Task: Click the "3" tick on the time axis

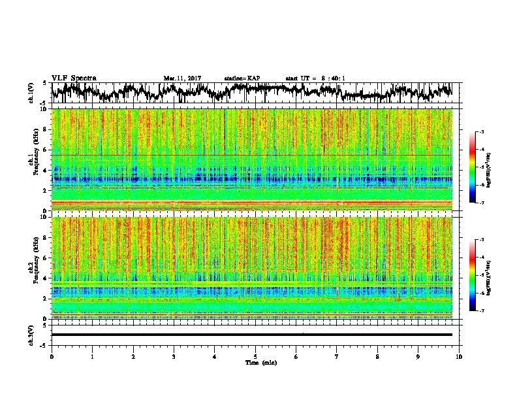Action: click(174, 357)
